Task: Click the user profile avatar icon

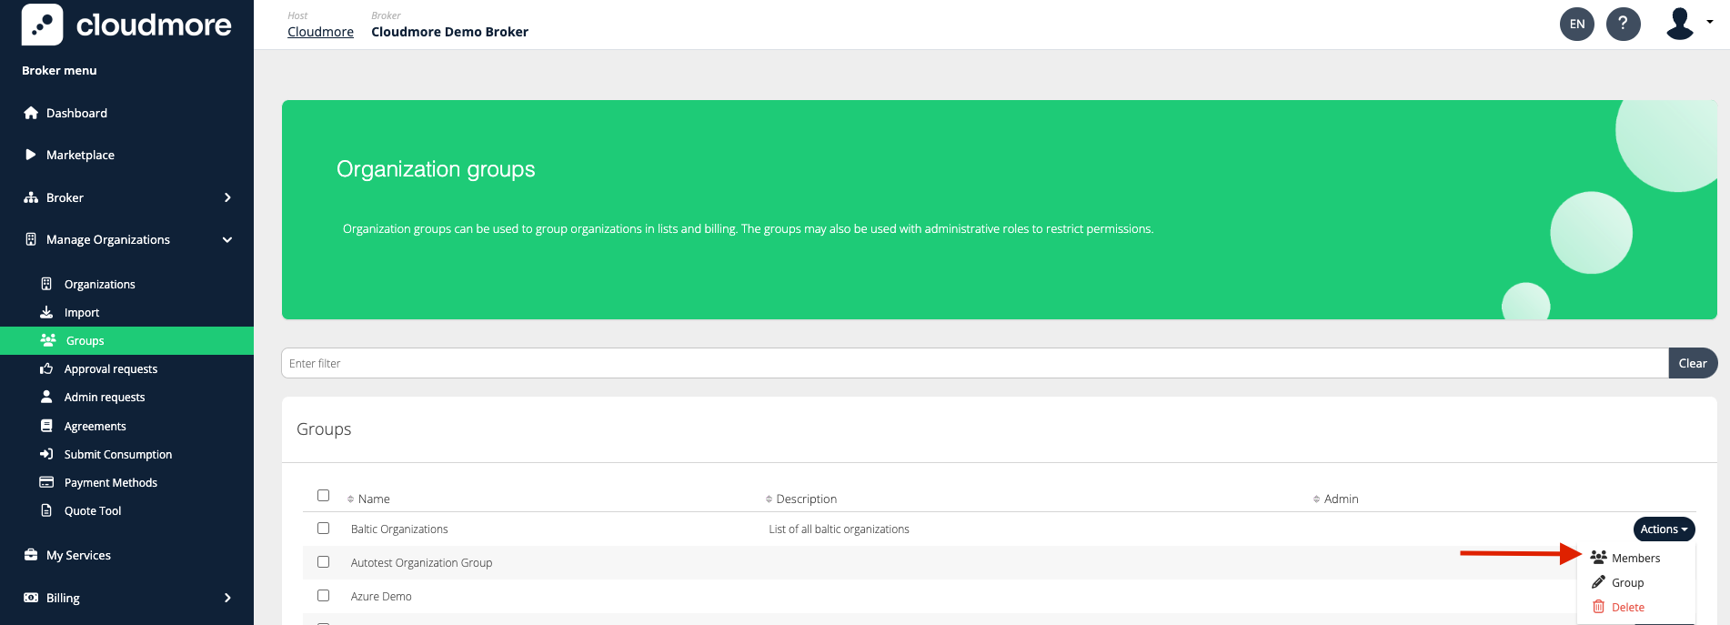Action: coord(1679,24)
